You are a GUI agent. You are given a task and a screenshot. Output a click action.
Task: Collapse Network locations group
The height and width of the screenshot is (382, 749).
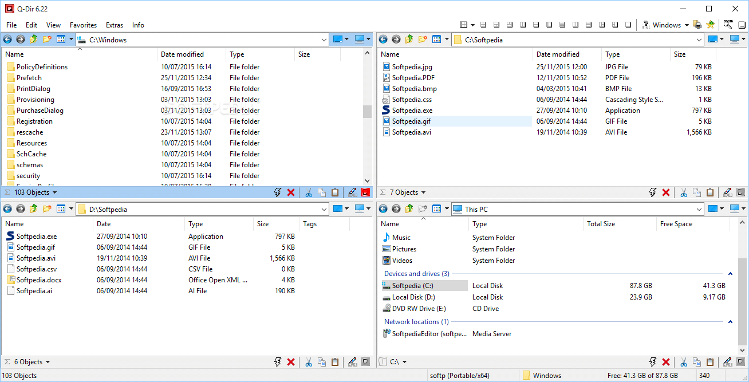pos(730,322)
